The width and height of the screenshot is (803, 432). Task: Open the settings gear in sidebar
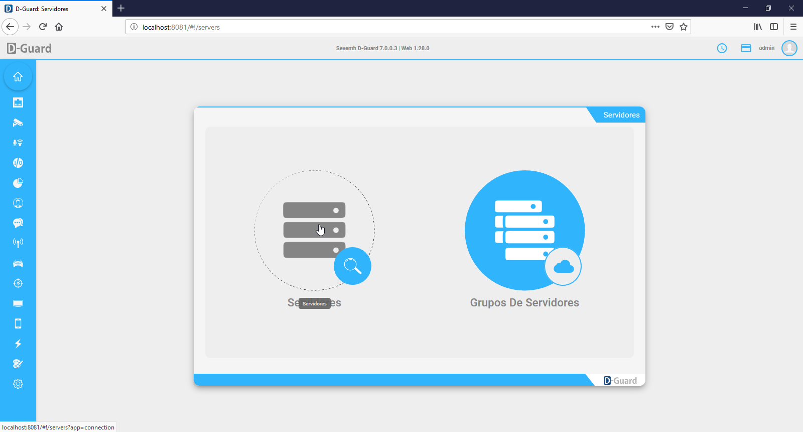(18, 384)
